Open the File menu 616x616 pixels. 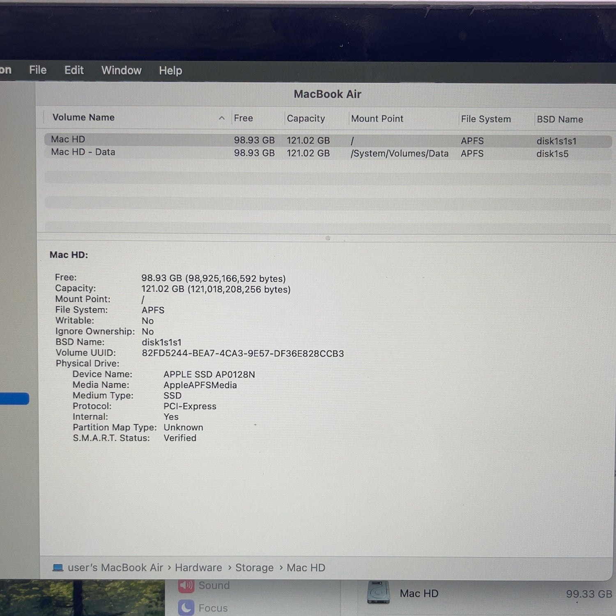point(38,70)
